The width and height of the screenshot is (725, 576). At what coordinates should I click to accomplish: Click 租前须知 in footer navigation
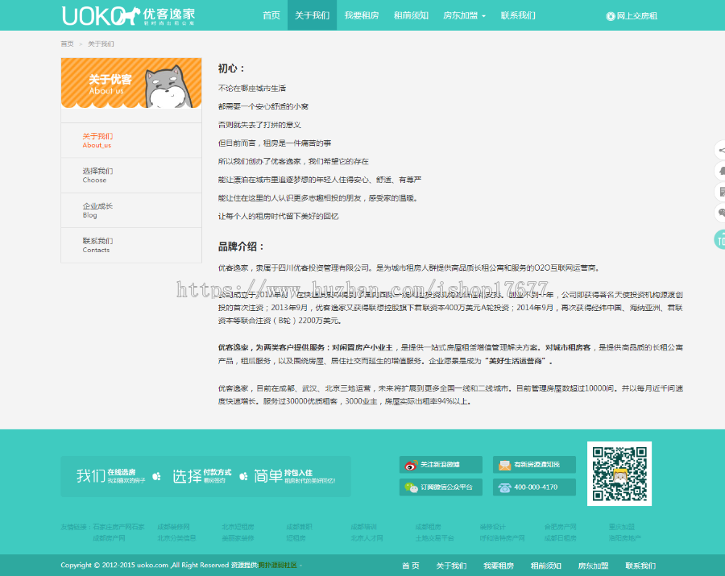tap(545, 566)
